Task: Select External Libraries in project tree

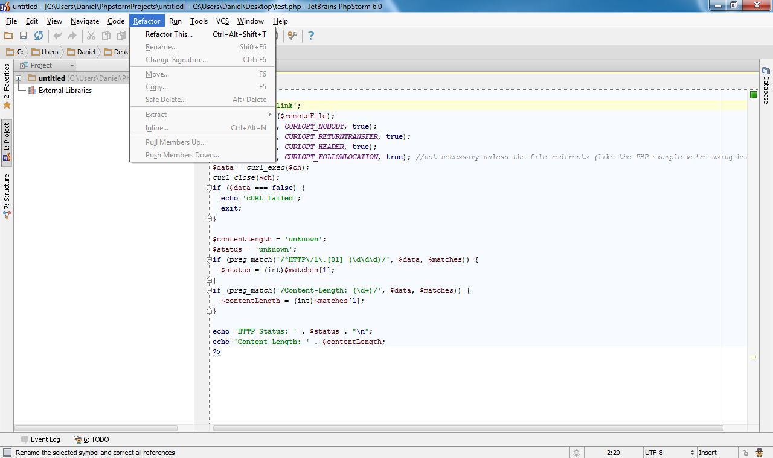Action: click(x=65, y=91)
